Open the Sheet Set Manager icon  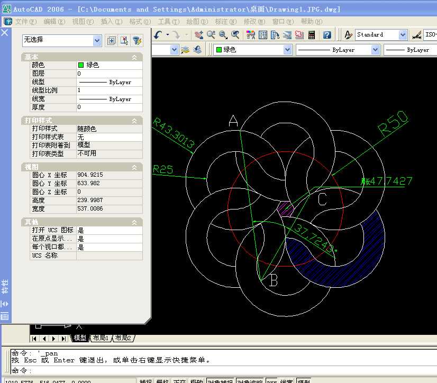pyautogui.click(x=287, y=35)
